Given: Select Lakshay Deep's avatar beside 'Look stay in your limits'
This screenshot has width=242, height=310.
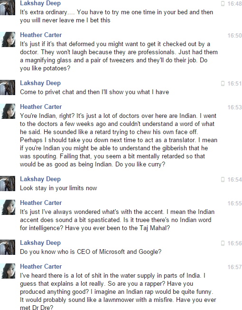Looking at the screenshot, I should click(x=8, y=184).
